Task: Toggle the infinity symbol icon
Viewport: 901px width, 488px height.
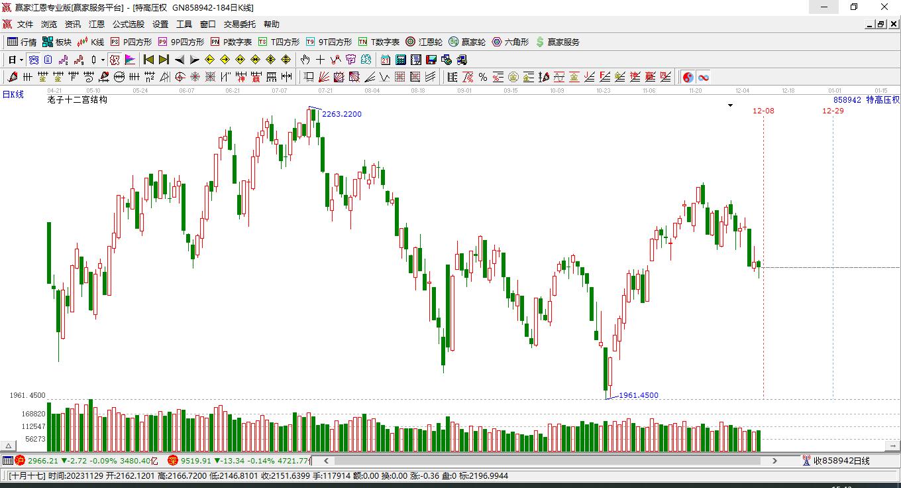Action: point(704,77)
